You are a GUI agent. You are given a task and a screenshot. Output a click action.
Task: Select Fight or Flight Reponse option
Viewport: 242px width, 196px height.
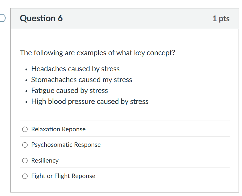tap(25, 176)
